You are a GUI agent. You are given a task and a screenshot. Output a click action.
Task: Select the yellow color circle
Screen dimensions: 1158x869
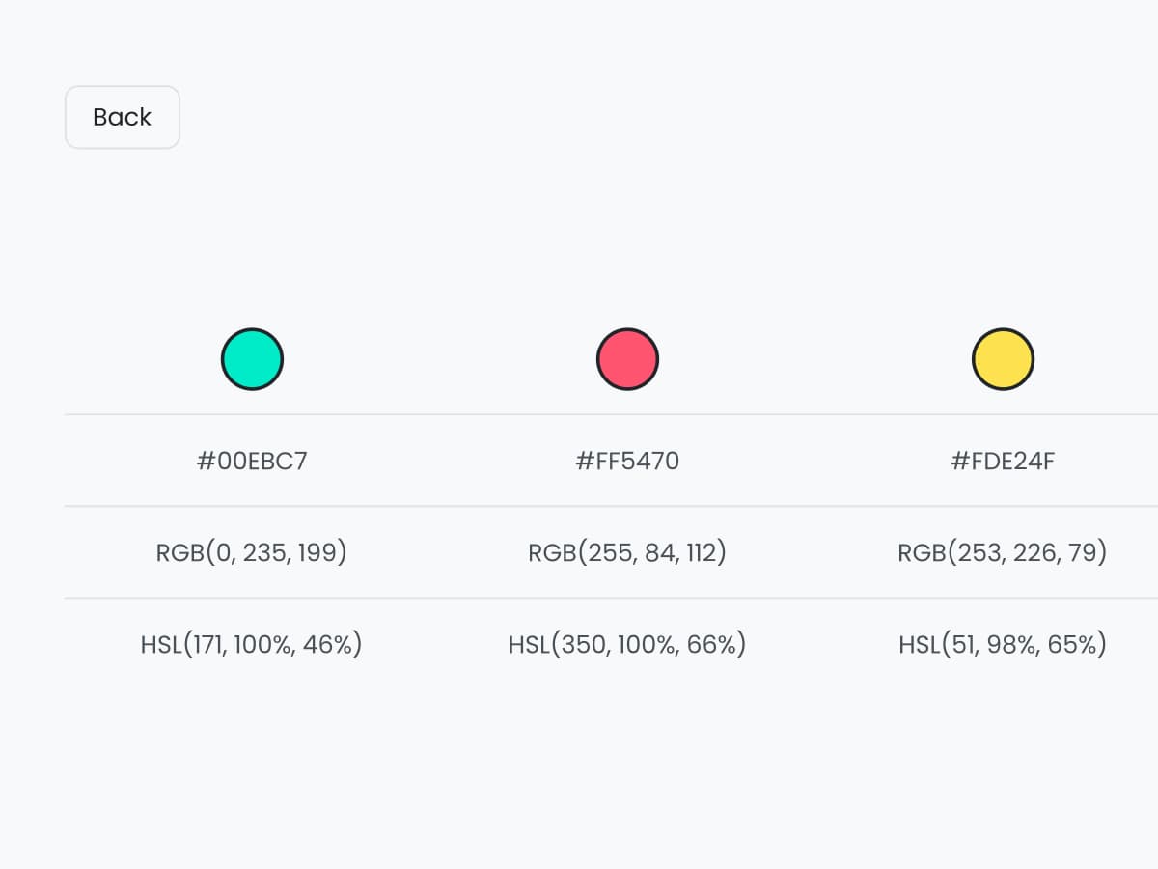coord(1003,359)
